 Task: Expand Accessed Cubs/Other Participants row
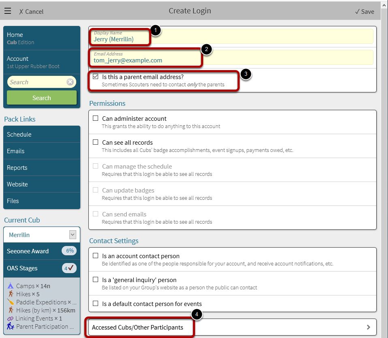(x=232, y=327)
